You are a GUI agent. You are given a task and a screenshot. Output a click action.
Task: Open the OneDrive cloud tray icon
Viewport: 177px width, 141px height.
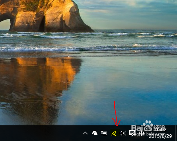pos(95,133)
